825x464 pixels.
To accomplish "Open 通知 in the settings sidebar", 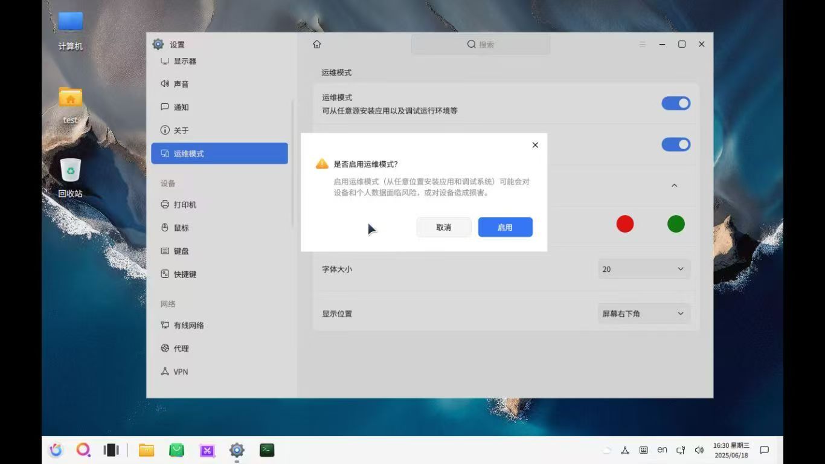I will pos(220,107).
